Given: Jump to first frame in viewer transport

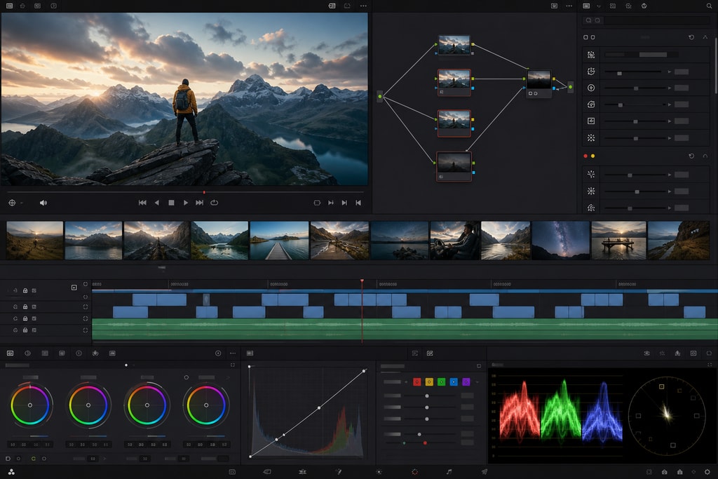Looking at the screenshot, I should point(142,203).
